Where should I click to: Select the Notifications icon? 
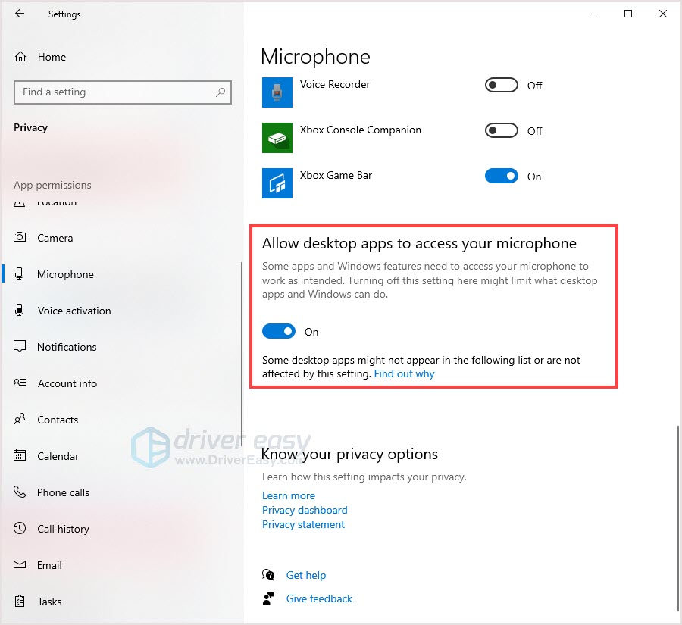[x=20, y=346]
